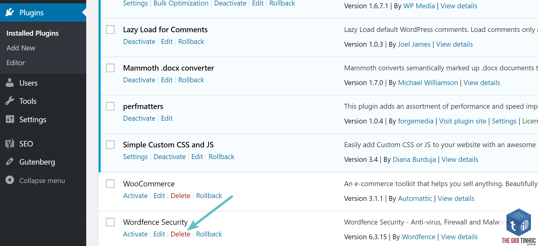Click Bulk Optimization link
Screen dimensions: 538x246
point(181,3)
